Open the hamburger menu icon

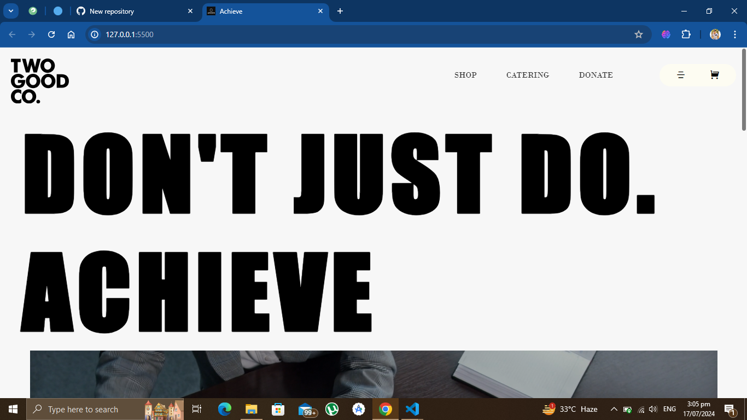pyautogui.click(x=681, y=75)
